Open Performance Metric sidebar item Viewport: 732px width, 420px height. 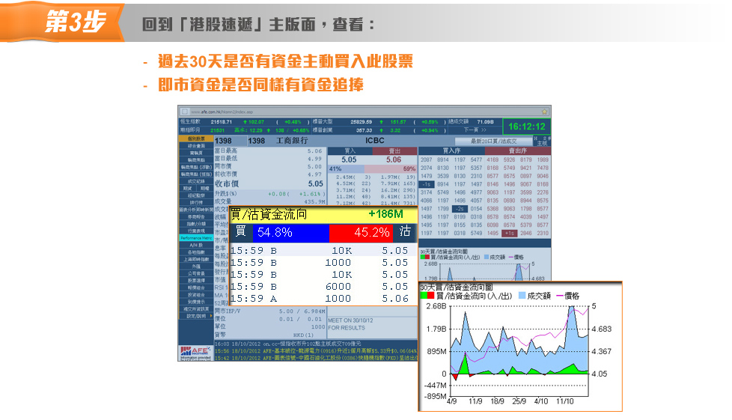click(x=196, y=237)
